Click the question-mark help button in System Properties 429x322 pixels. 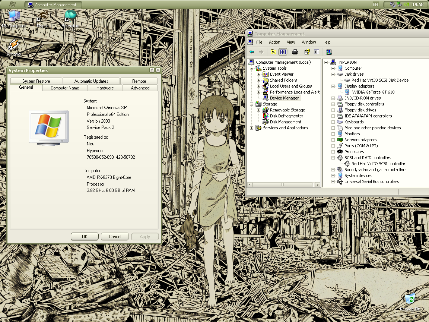[152, 70]
